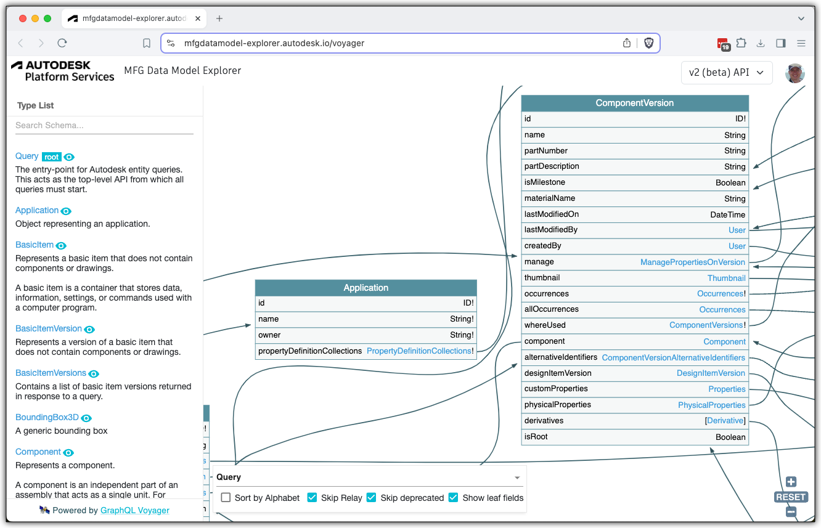
Task: Click the Search Schema input field
Action: (x=104, y=125)
